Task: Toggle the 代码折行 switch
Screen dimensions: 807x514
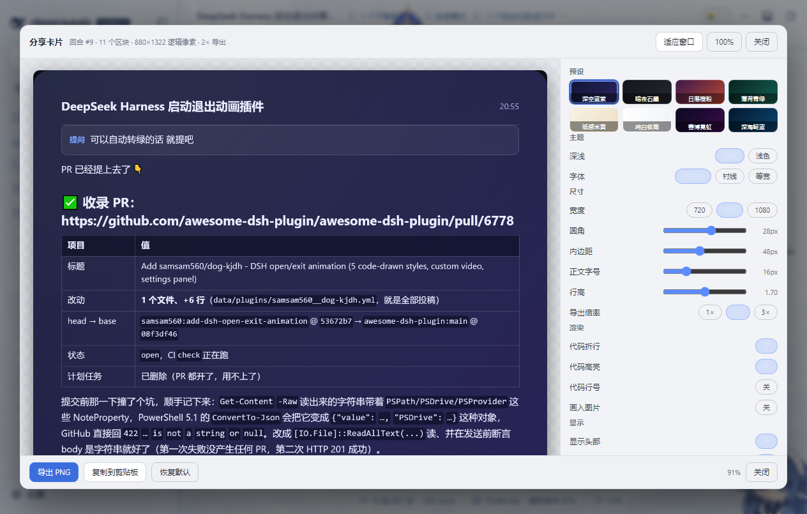Action: 766,347
